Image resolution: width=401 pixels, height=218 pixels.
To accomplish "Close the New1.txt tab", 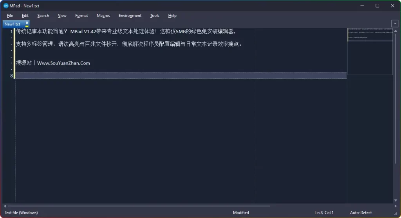I will click(x=27, y=23).
